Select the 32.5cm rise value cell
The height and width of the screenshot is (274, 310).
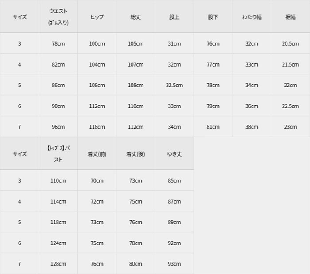click(174, 86)
